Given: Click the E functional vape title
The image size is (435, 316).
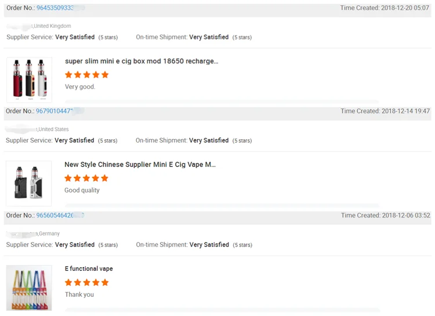Looking at the screenshot, I should tap(89, 269).
